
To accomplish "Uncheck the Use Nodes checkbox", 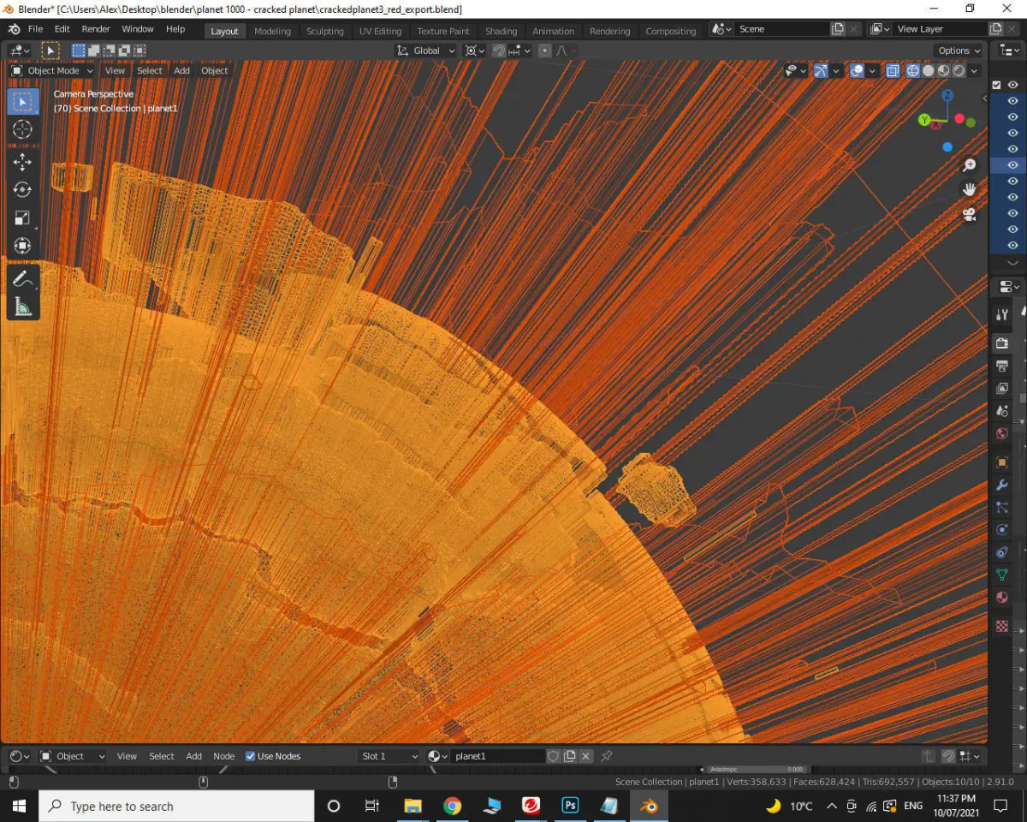I will pyautogui.click(x=251, y=756).
